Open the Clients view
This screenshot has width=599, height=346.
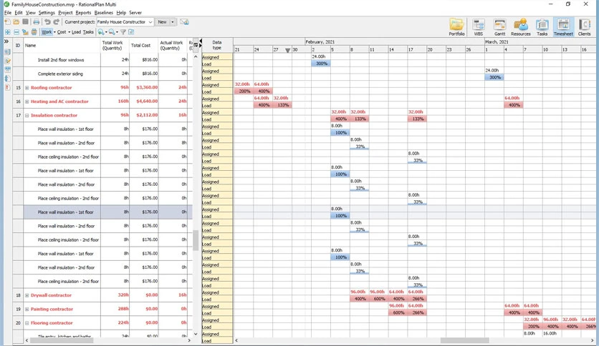[584, 27]
